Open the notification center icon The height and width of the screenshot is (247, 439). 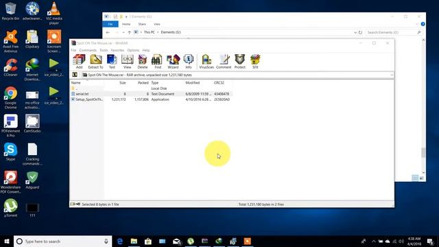point(430,241)
